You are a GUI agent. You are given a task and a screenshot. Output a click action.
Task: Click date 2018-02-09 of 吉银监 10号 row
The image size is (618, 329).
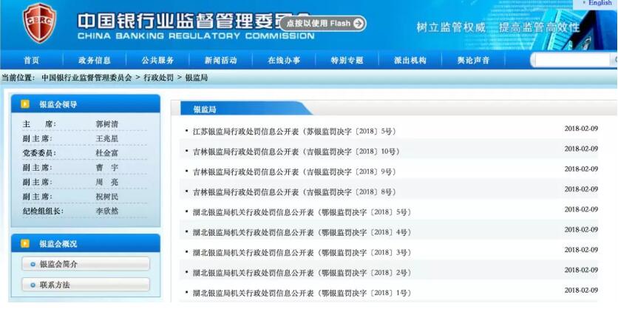(x=581, y=149)
